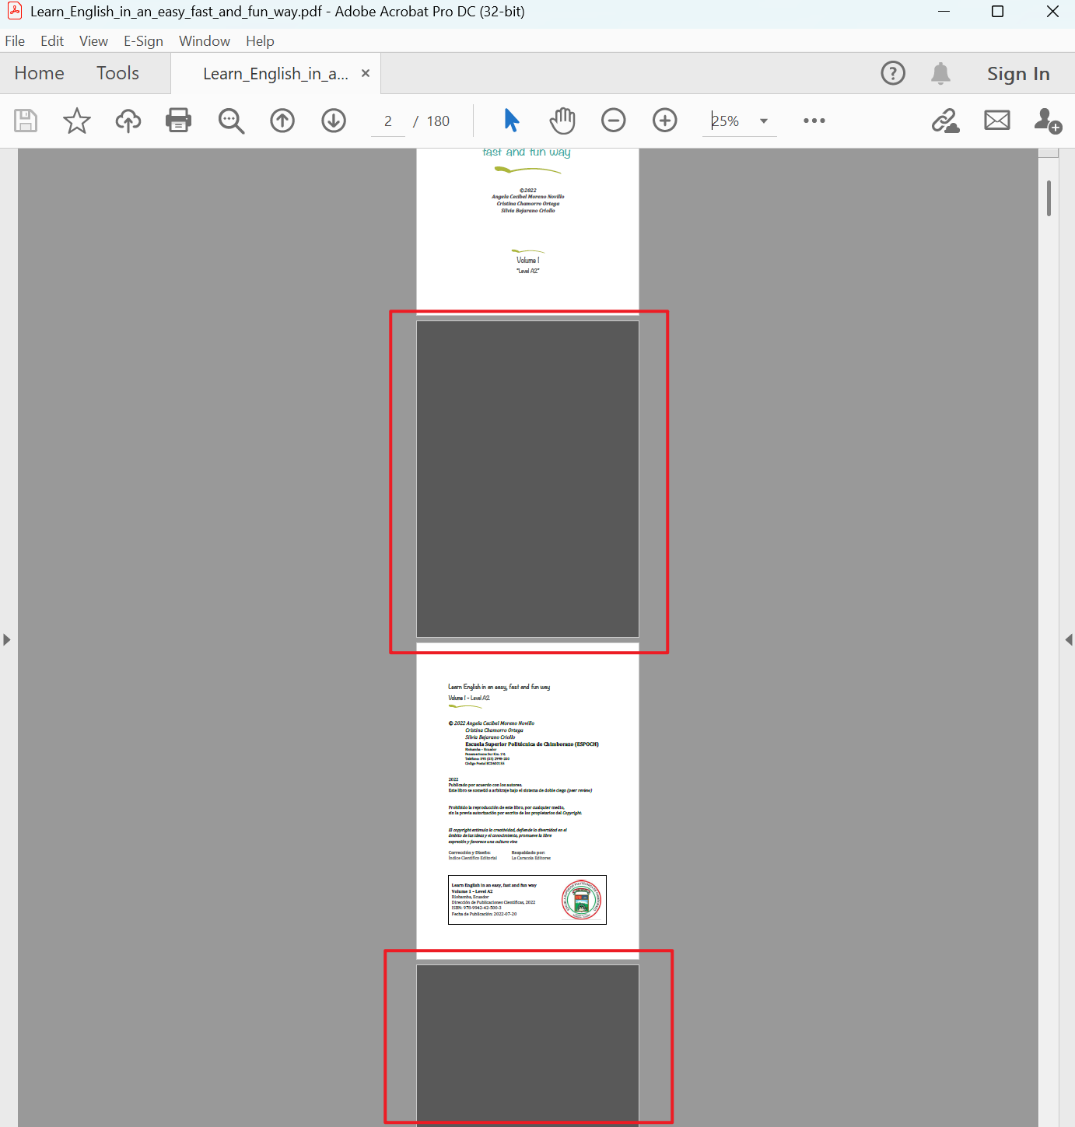Zoom out using the minus button
This screenshot has height=1127, width=1075.
(613, 121)
